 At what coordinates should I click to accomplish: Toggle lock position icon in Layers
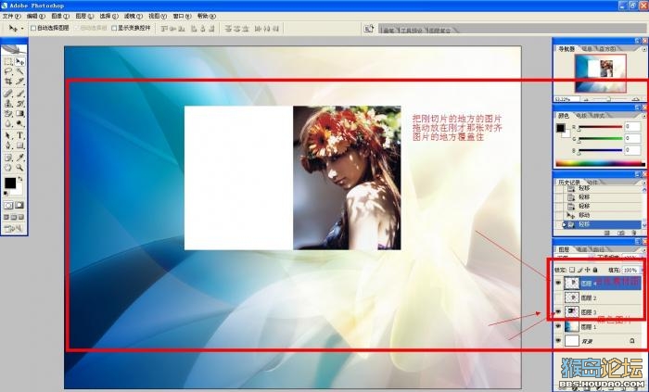click(x=587, y=270)
